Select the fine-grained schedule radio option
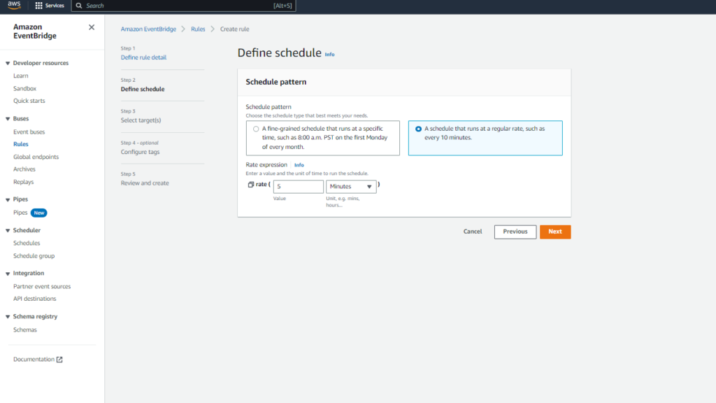Screen dimensions: 716x403 point(256,129)
